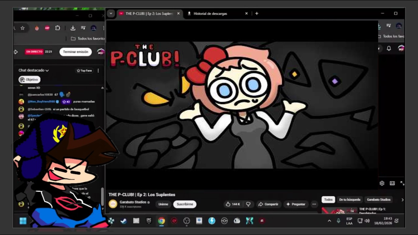The width and height of the screenshot is (418, 235).
Task: Open Top Fans in live chat
Action: coord(84,70)
